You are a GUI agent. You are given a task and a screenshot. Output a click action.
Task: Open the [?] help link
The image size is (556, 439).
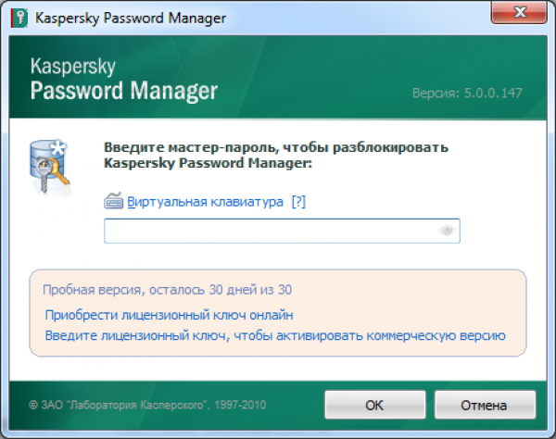[298, 201]
